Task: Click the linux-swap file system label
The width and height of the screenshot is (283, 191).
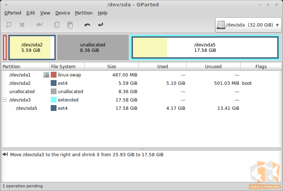Action: pos(69,75)
